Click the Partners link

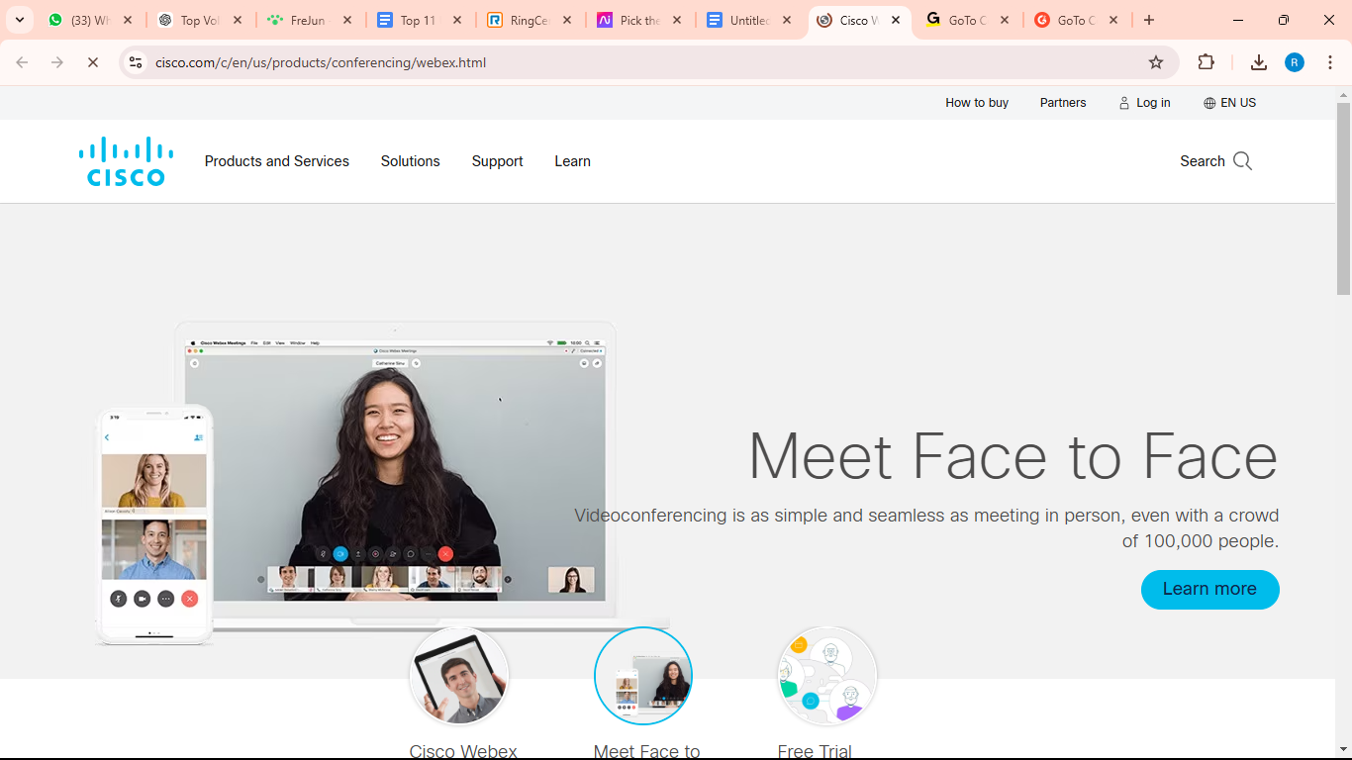[1063, 103]
